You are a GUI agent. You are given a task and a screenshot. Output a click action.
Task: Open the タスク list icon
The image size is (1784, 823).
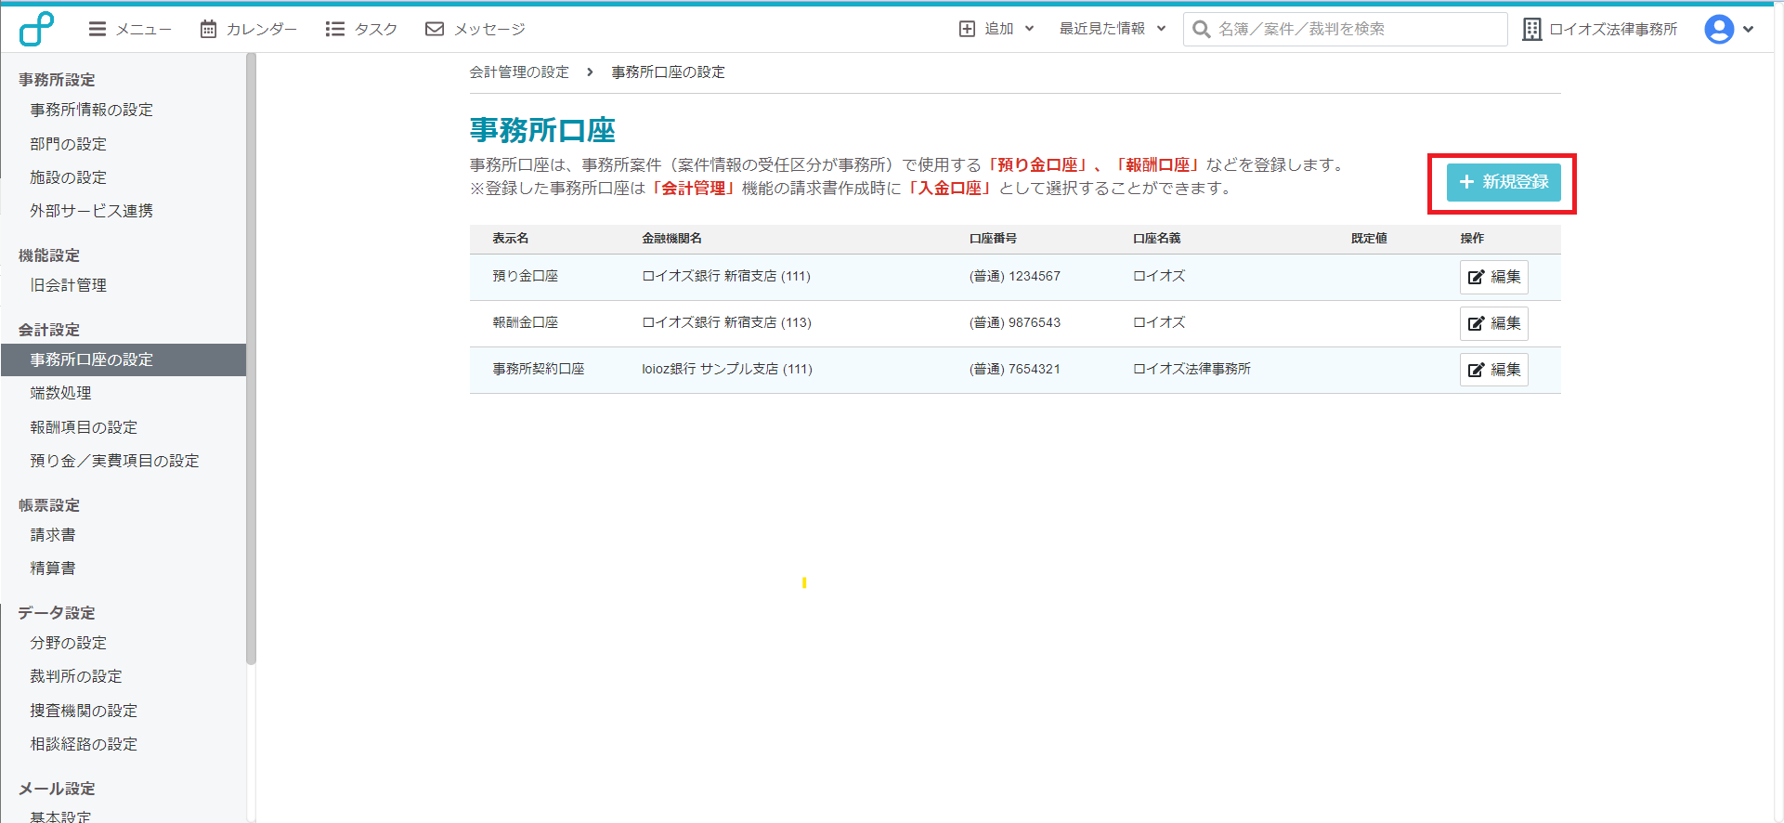(x=335, y=29)
